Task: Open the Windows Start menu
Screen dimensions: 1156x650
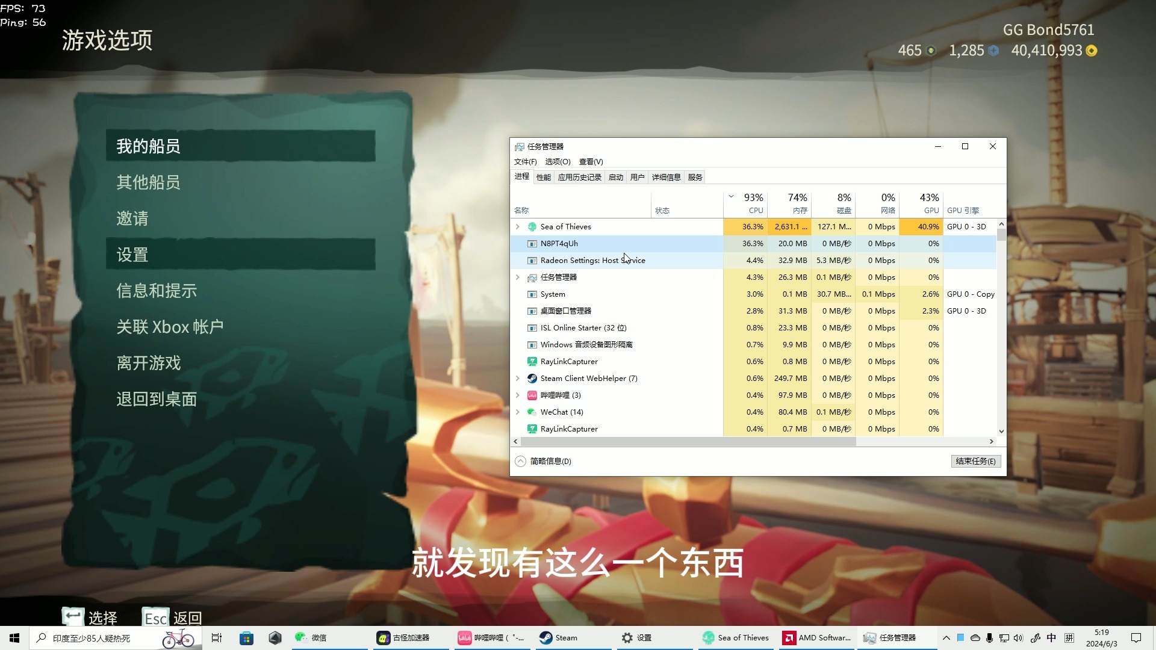Action: point(13,638)
